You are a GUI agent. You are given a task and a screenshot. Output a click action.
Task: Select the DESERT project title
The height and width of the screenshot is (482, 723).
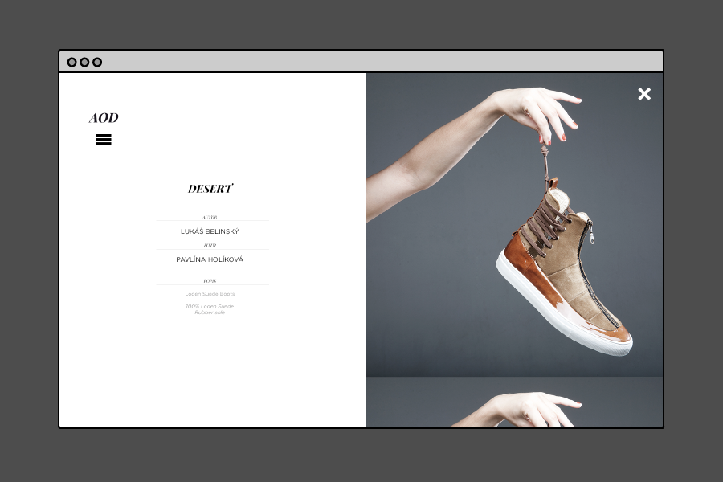(210, 189)
